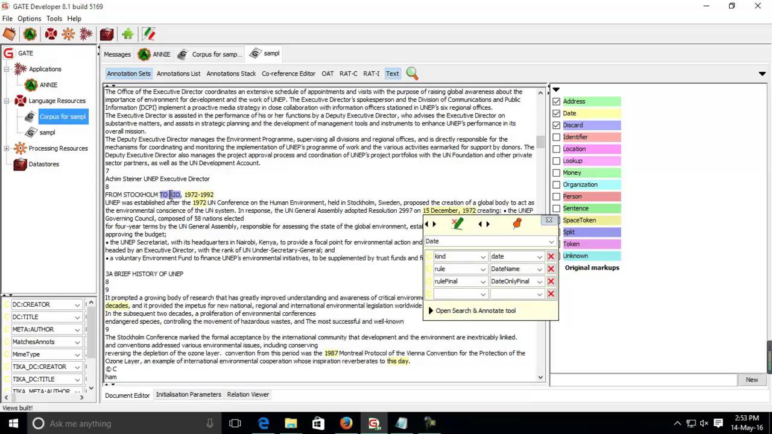
Task: Check the Person annotation type
Action: (557, 197)
